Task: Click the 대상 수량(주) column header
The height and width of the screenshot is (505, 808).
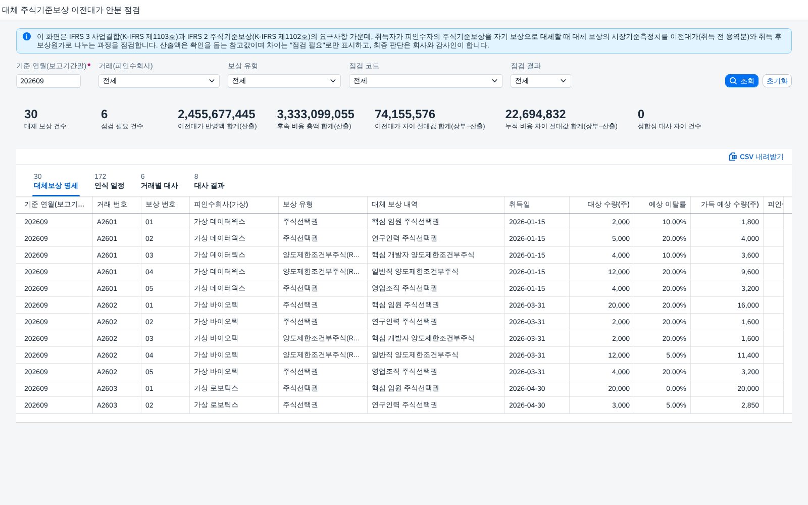Action: [x=602, y=205]
